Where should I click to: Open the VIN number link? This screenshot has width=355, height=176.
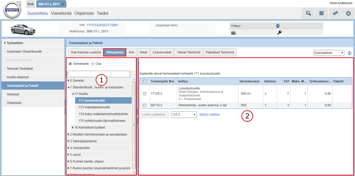[x=102, y=25]
